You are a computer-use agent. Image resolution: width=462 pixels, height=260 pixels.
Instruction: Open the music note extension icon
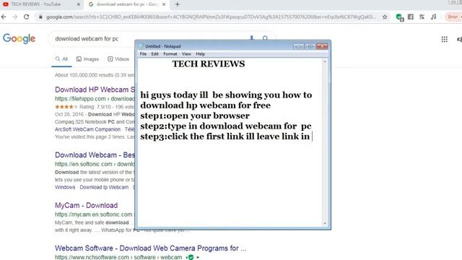[433, 17]
